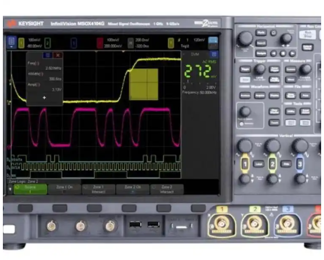Push the Help button between channels 2 and 3

[x=286, y=164]
